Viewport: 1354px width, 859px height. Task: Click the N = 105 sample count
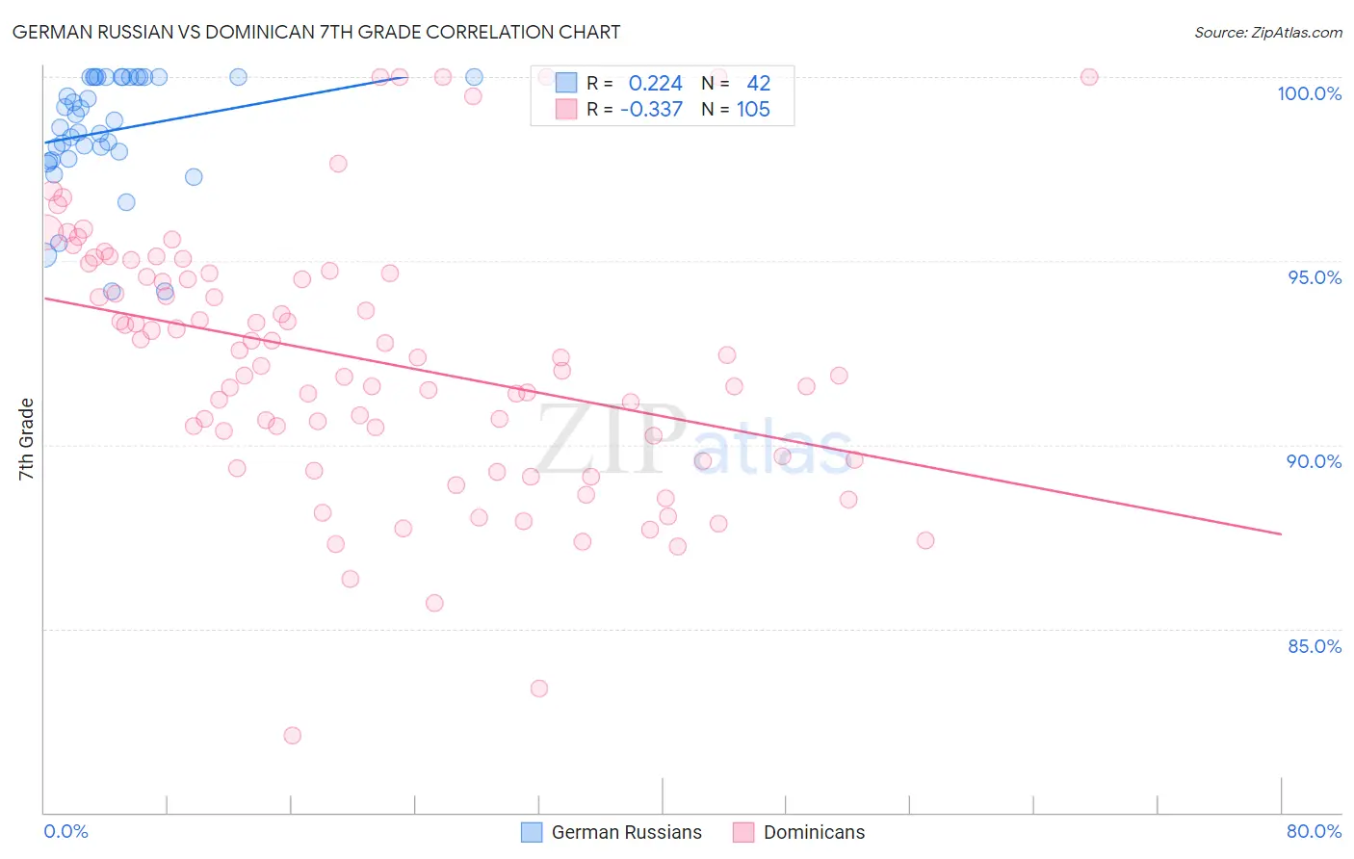click(x=736, y=109)
